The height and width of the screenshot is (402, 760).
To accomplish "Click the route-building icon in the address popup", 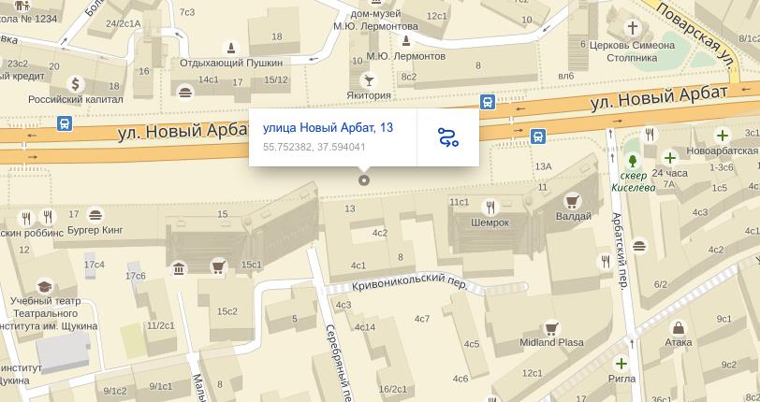I will [447, 137].
